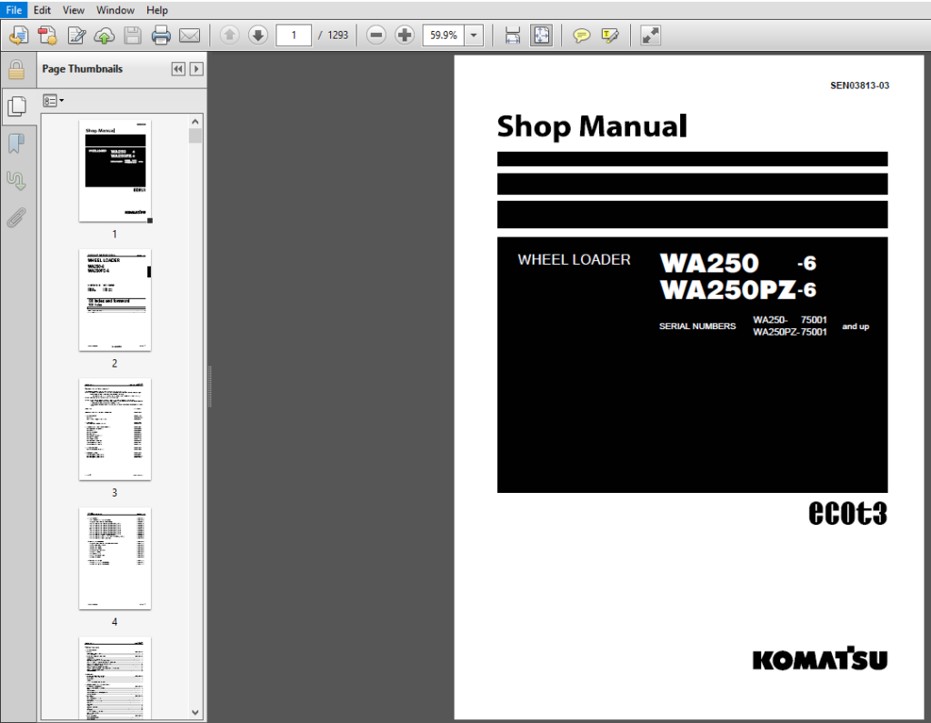Click the page number input field
Image resolution: width=931 pixels, height=723 pixels.
(294, 35)
